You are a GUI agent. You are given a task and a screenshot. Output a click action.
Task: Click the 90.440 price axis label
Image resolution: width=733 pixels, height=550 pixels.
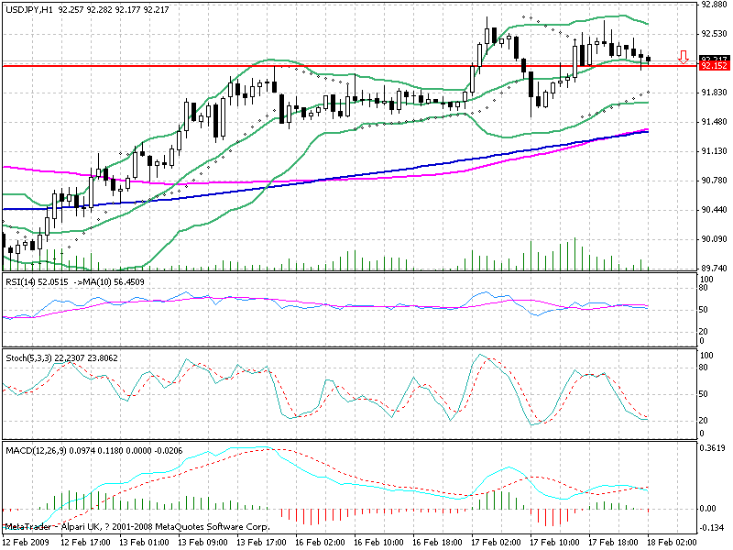click(x=715, y=210)
